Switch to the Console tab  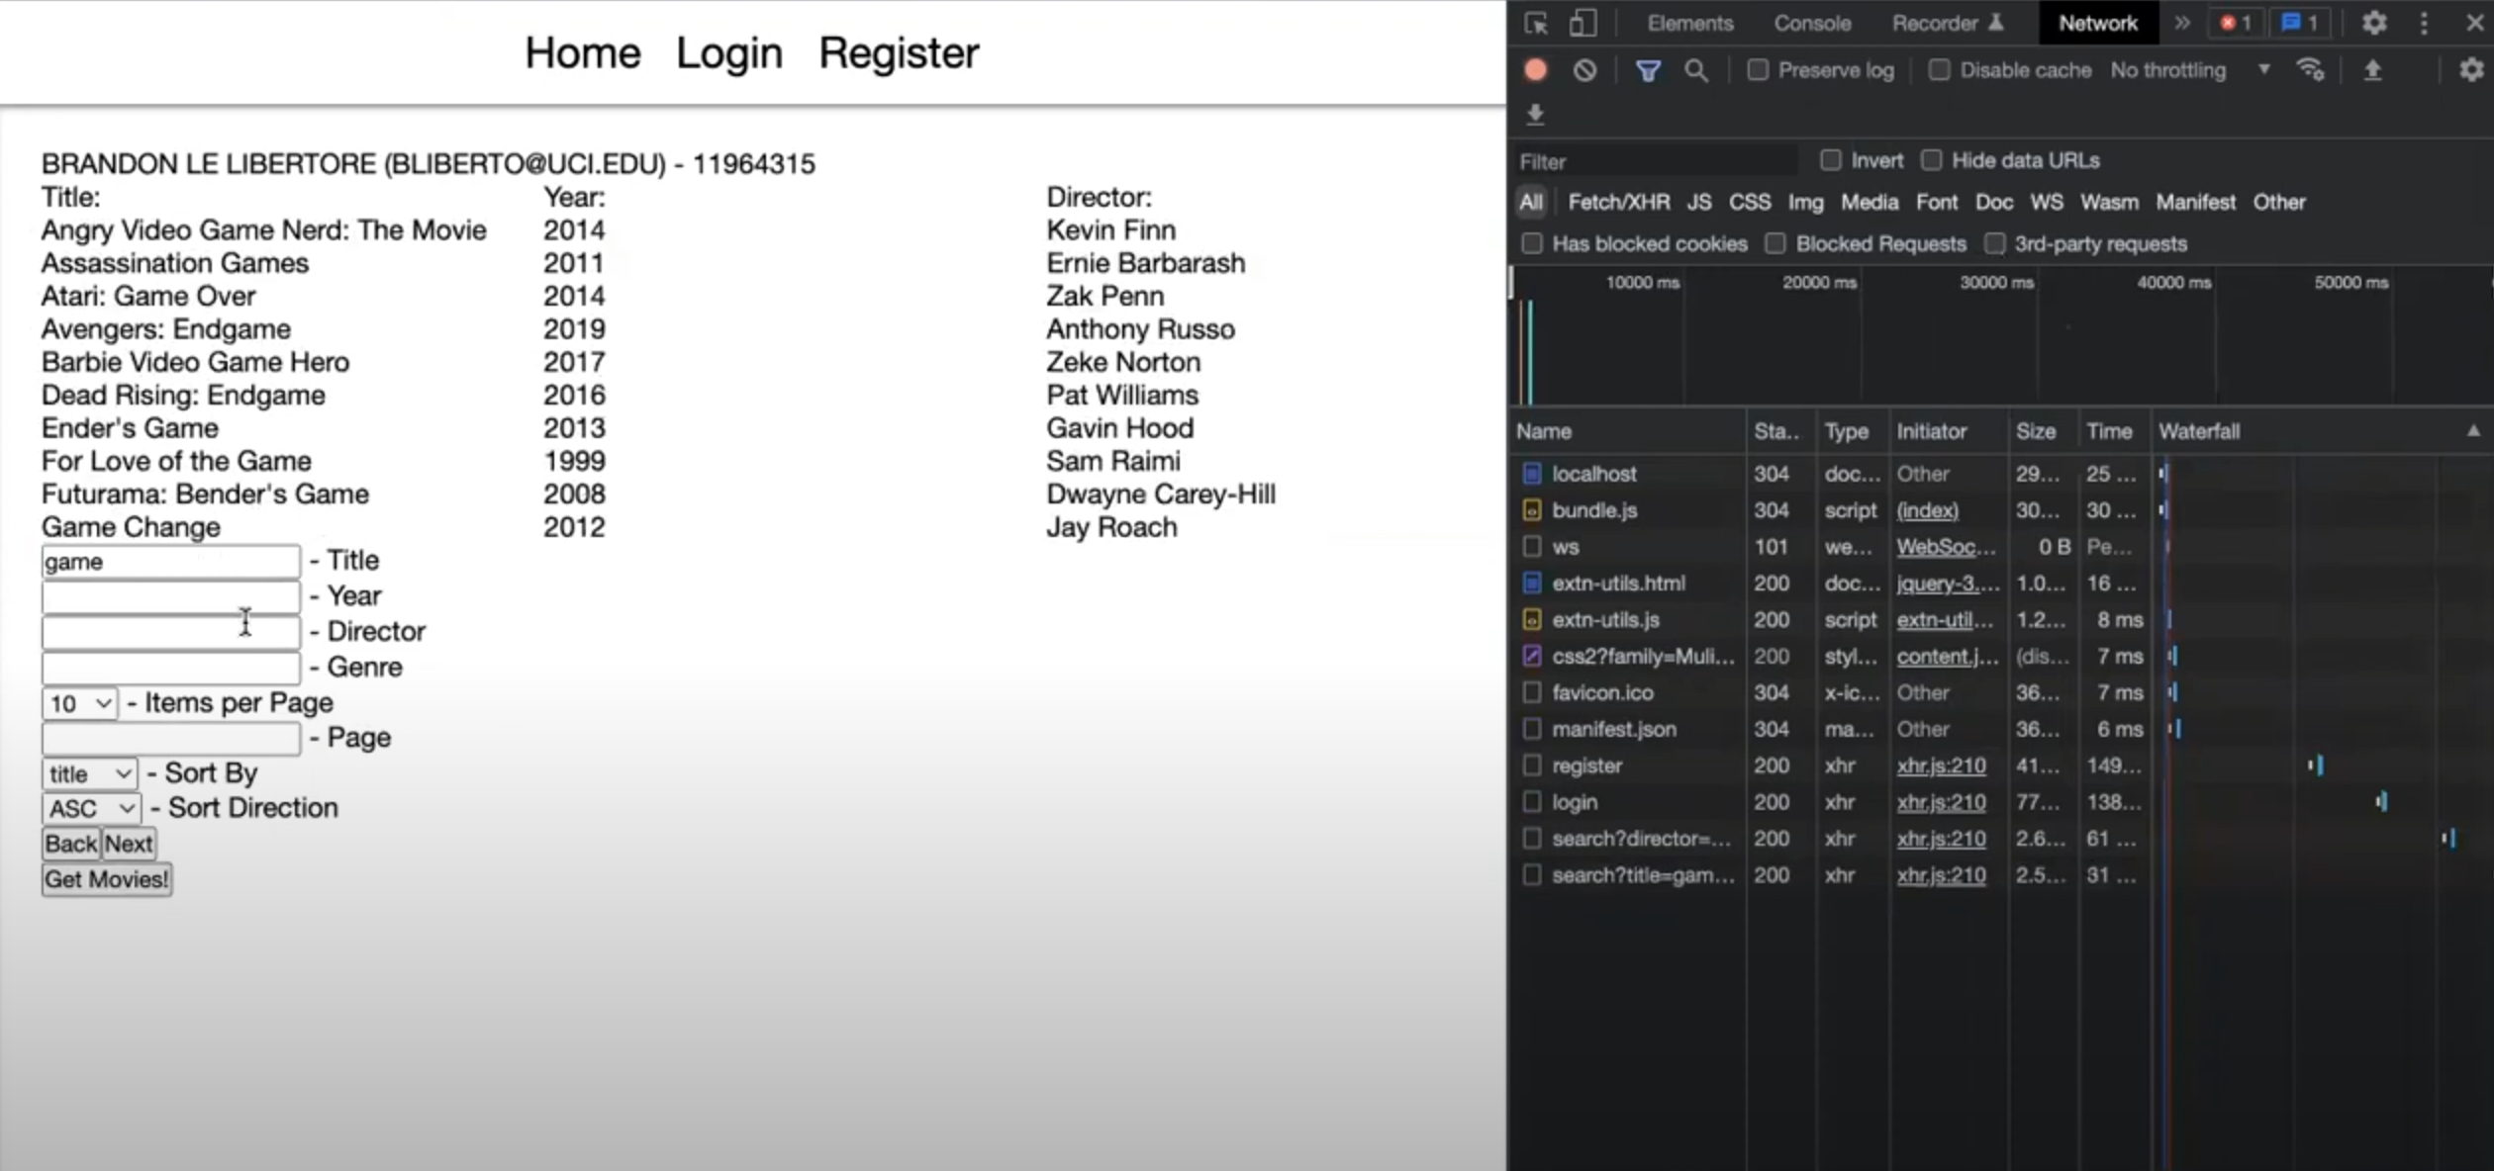tap(1811, 23)
